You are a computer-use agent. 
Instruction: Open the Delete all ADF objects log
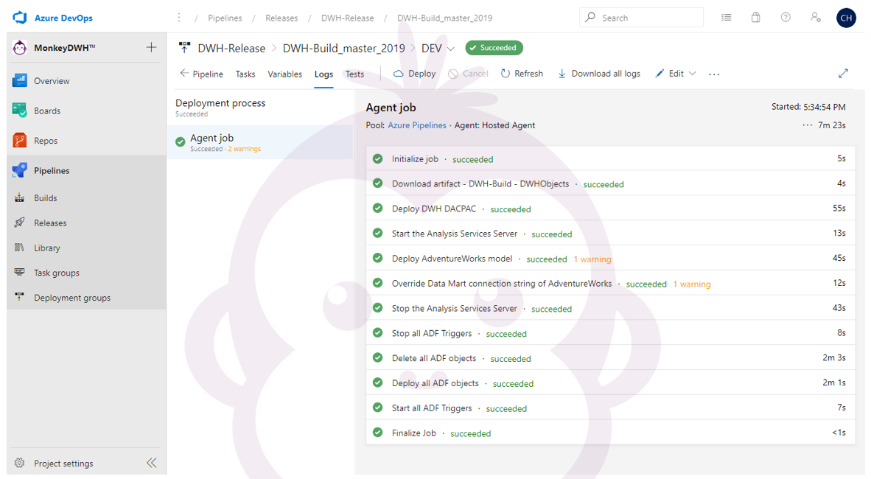coord(610,358)
